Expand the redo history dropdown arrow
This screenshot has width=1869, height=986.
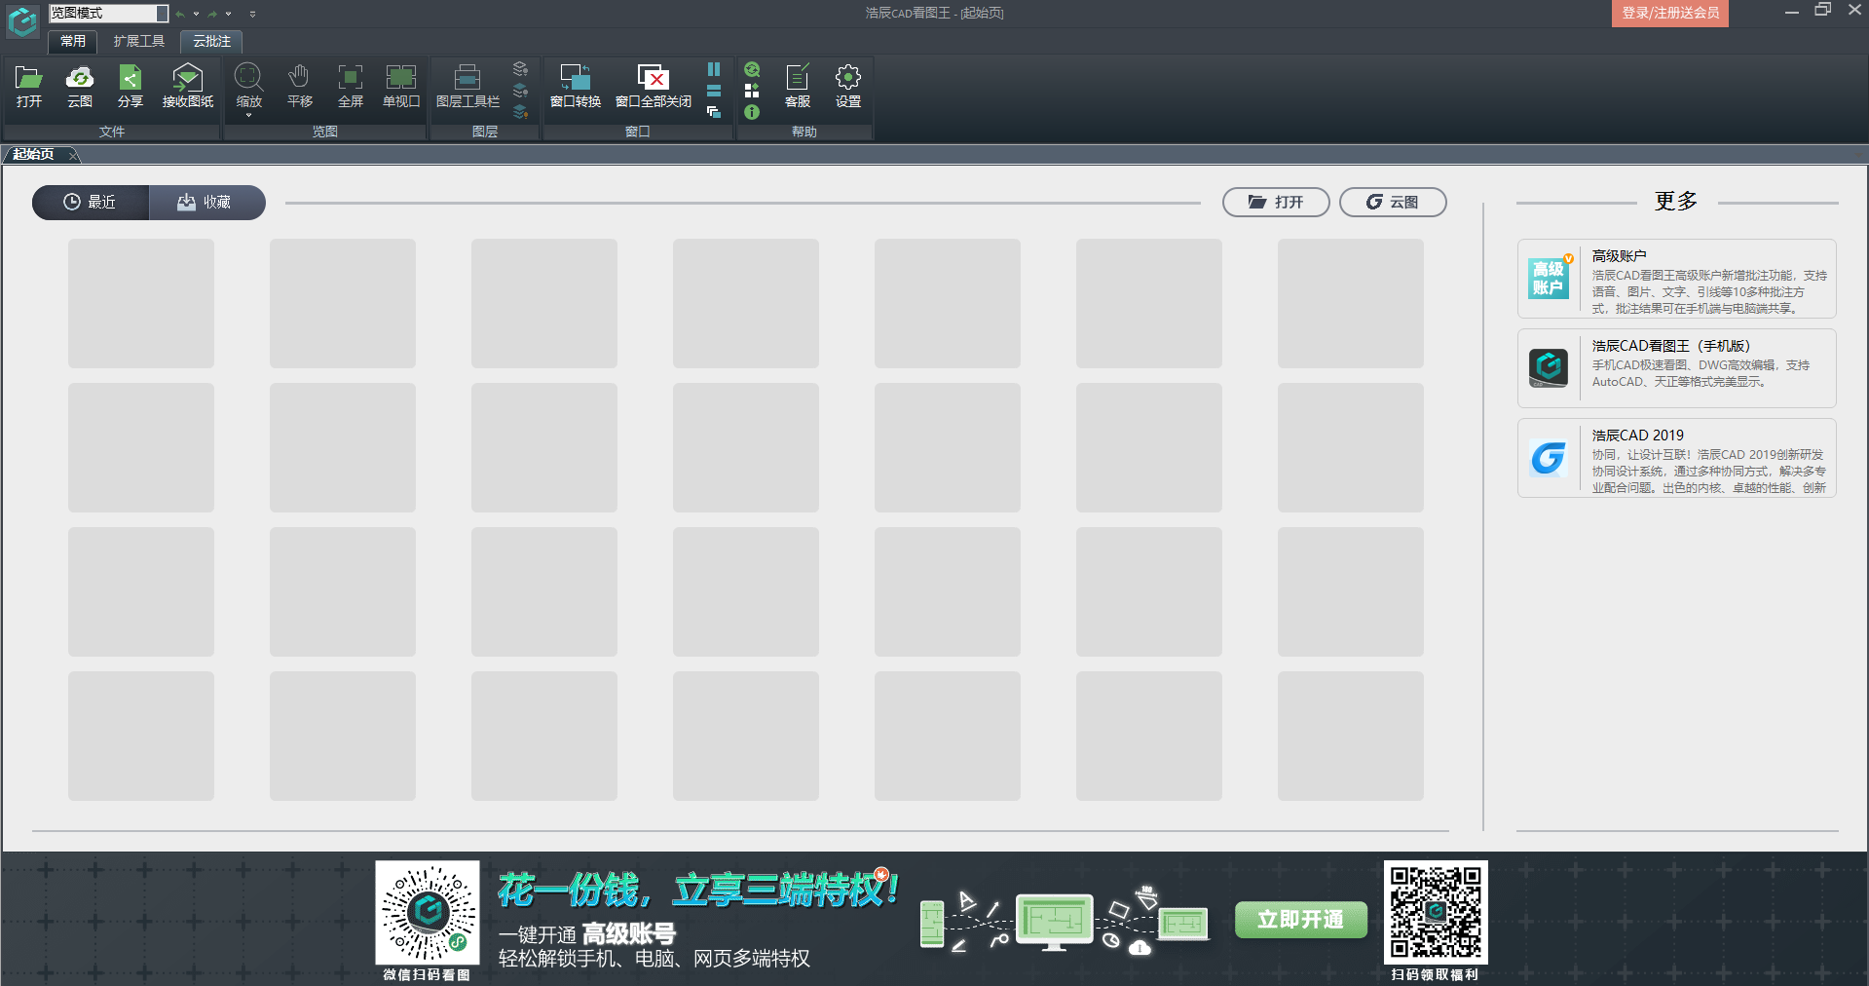click(229, 14)
